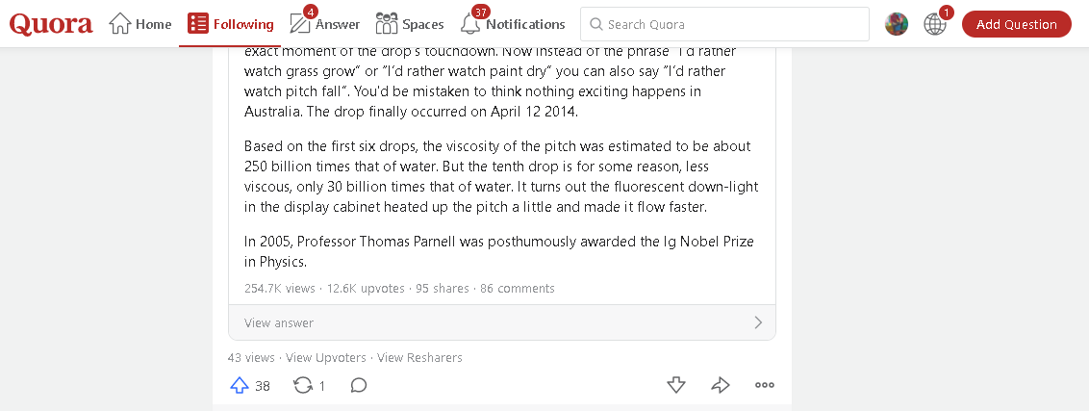Click the Add Question button
Image resolution: width=1089 pixels, height=411 pixels.
click(1016, 24)
